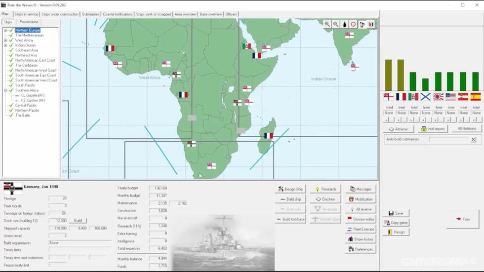The width and height of the screenshot is (484, 272).
Task: Increase Intel on Britain with plus button
Action: click(x=386, y=119)
